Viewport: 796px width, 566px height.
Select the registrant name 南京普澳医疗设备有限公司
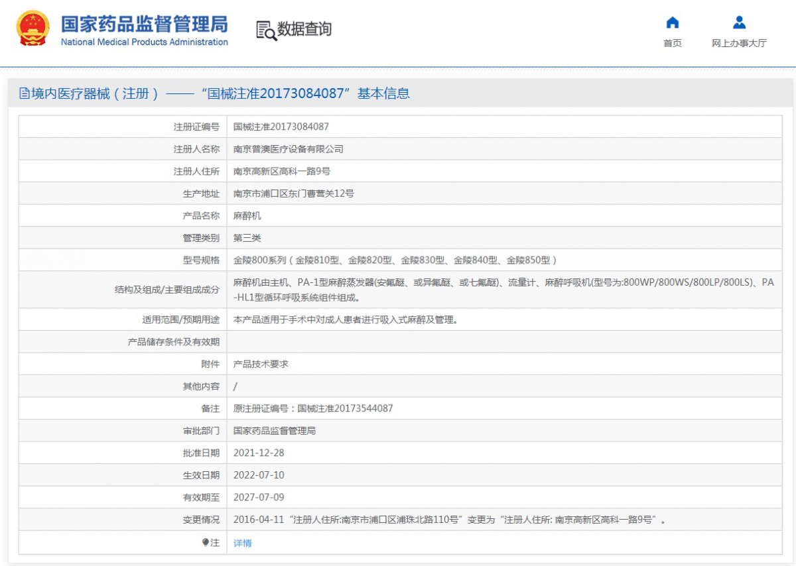point(289,149)
